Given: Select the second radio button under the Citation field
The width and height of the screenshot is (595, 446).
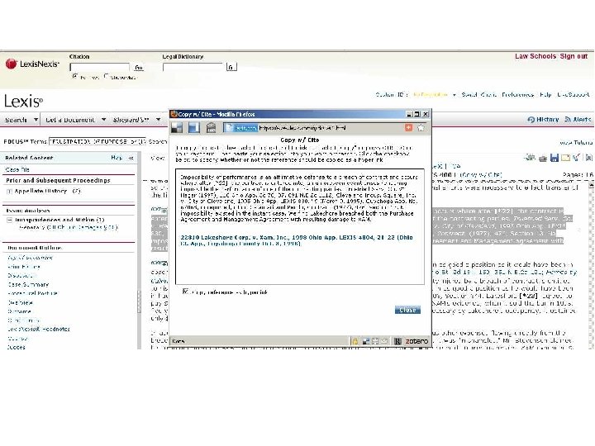Looking at the screenshot, I should [106, 76].
